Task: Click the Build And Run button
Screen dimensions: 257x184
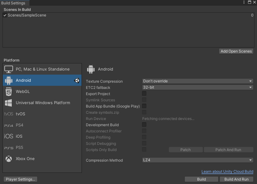Action: [236, 179]
